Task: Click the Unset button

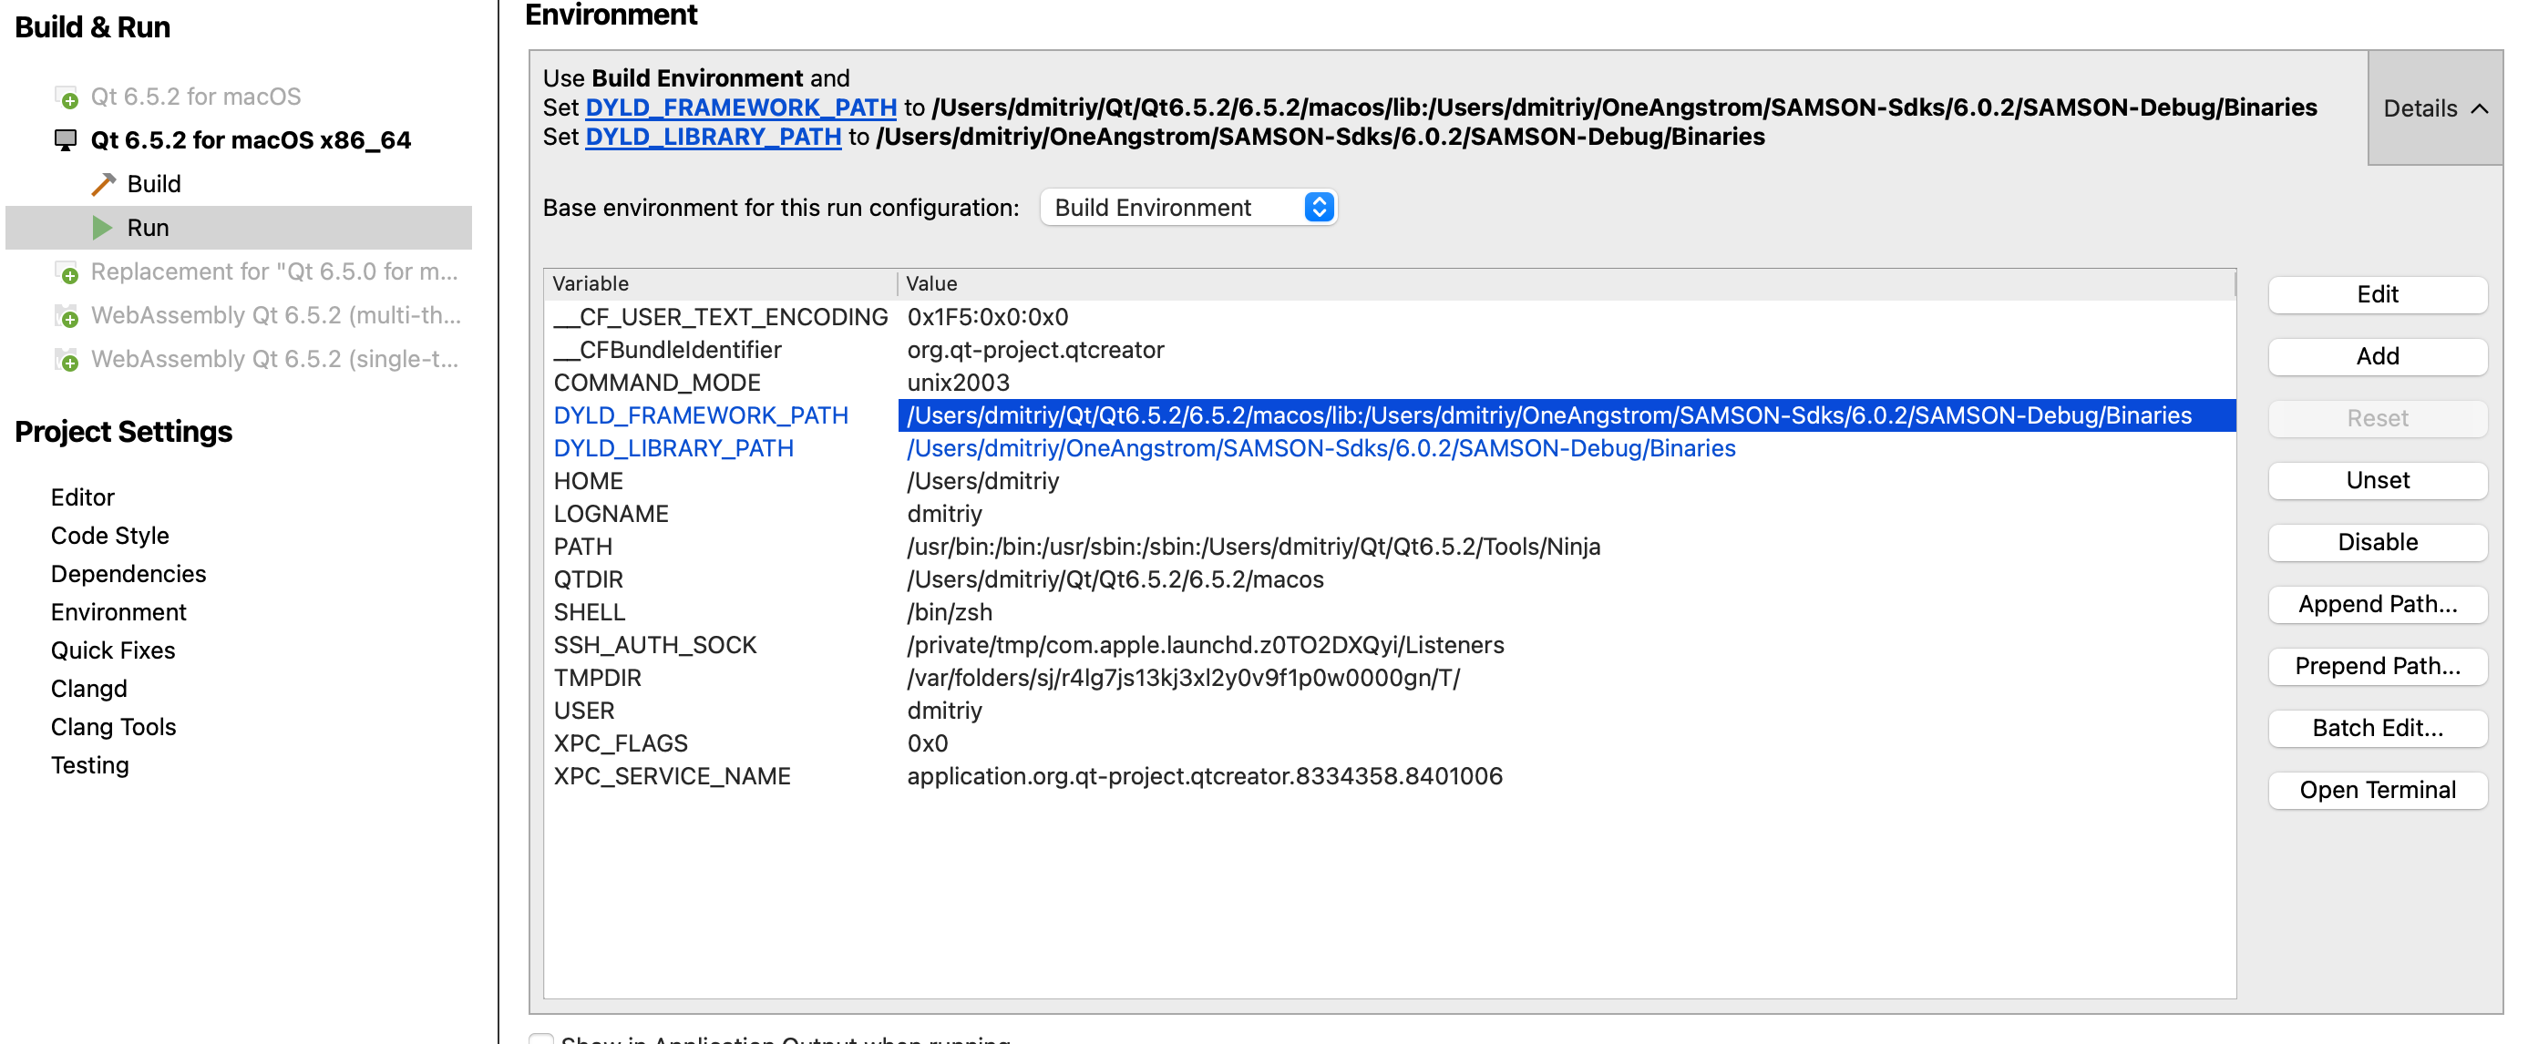Action: click(x=2377, y=480)
